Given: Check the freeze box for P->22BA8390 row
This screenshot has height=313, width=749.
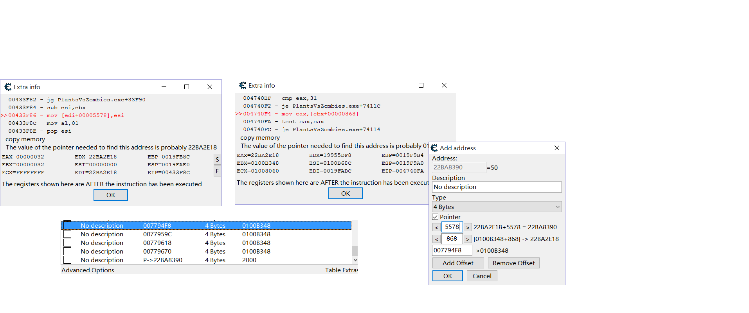Looking at the screenshot, I should (67, 260).
